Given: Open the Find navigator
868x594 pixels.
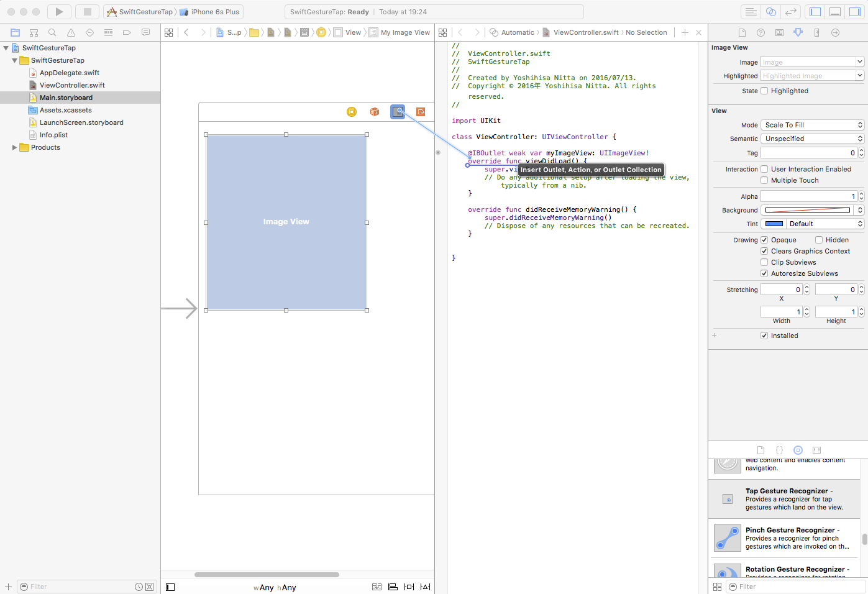Looking at the screenshot, I should (x=52, y=32).
